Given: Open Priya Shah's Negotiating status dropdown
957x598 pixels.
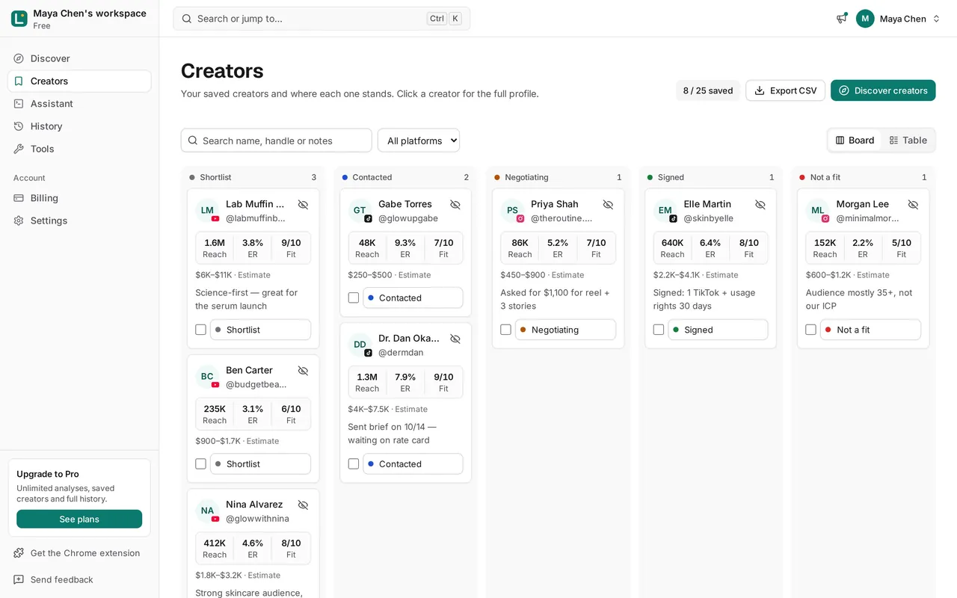Looking at the screenshot, I should (x=565, y=330).
